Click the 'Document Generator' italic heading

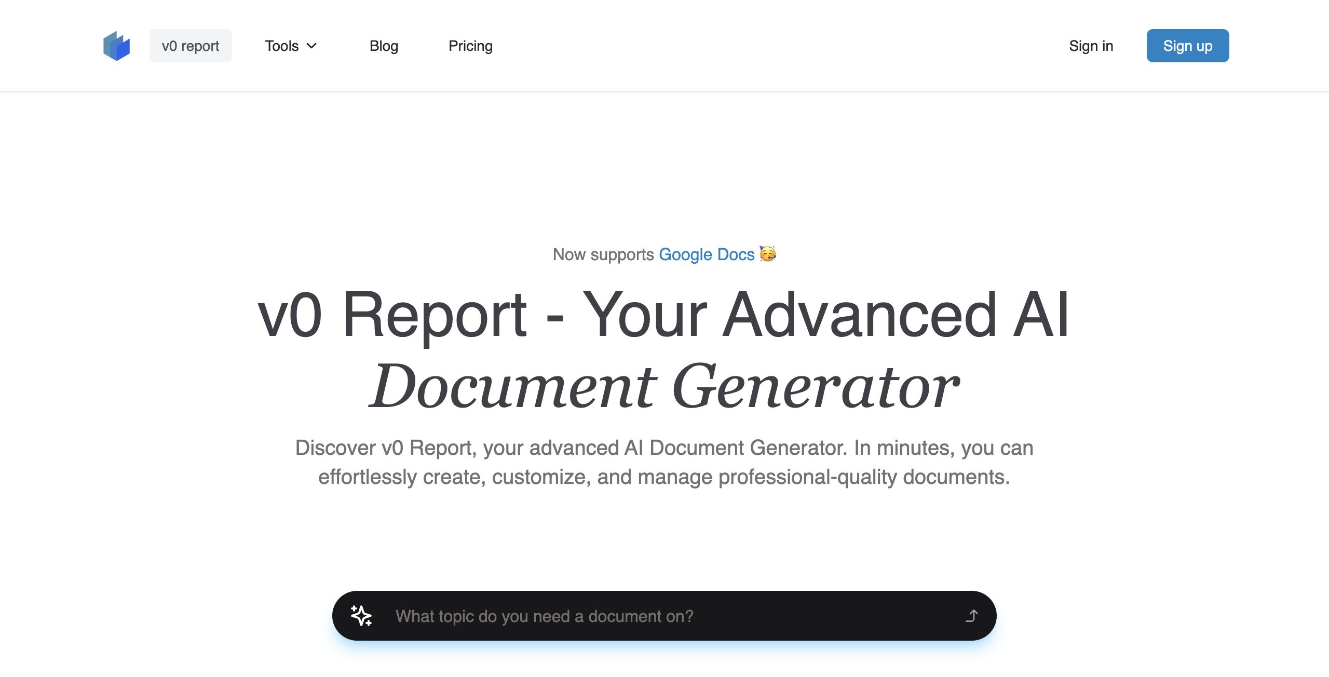click(664, 386)
